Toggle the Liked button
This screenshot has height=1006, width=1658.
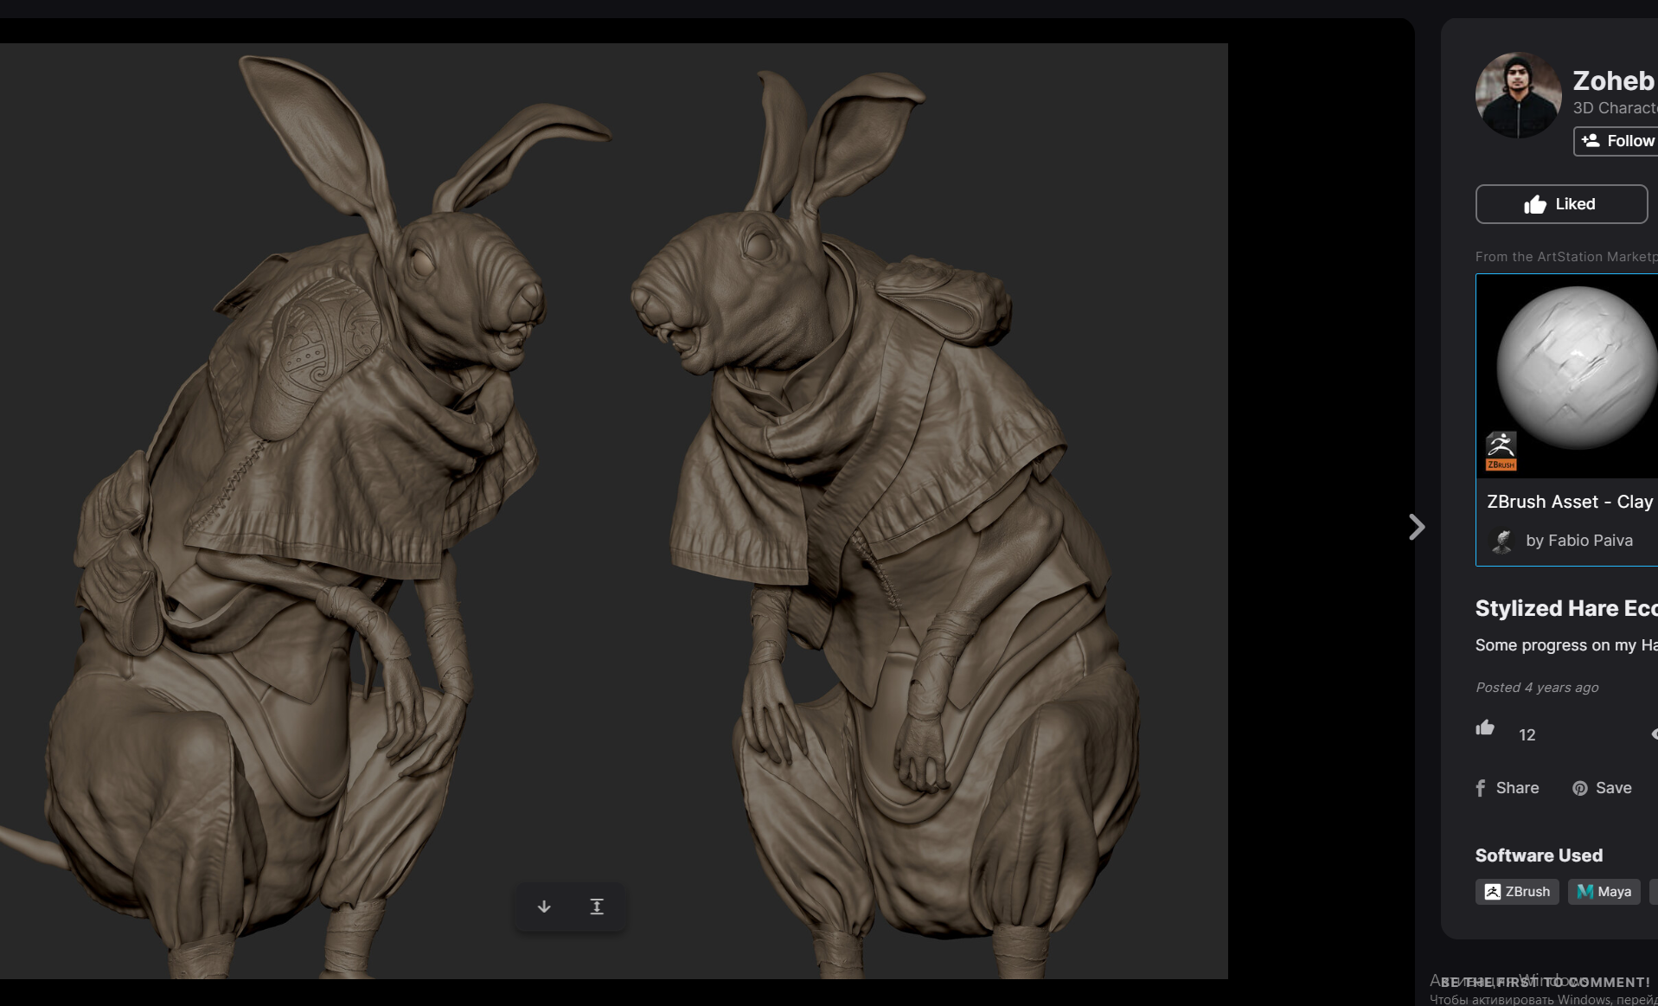(1561, 204)
